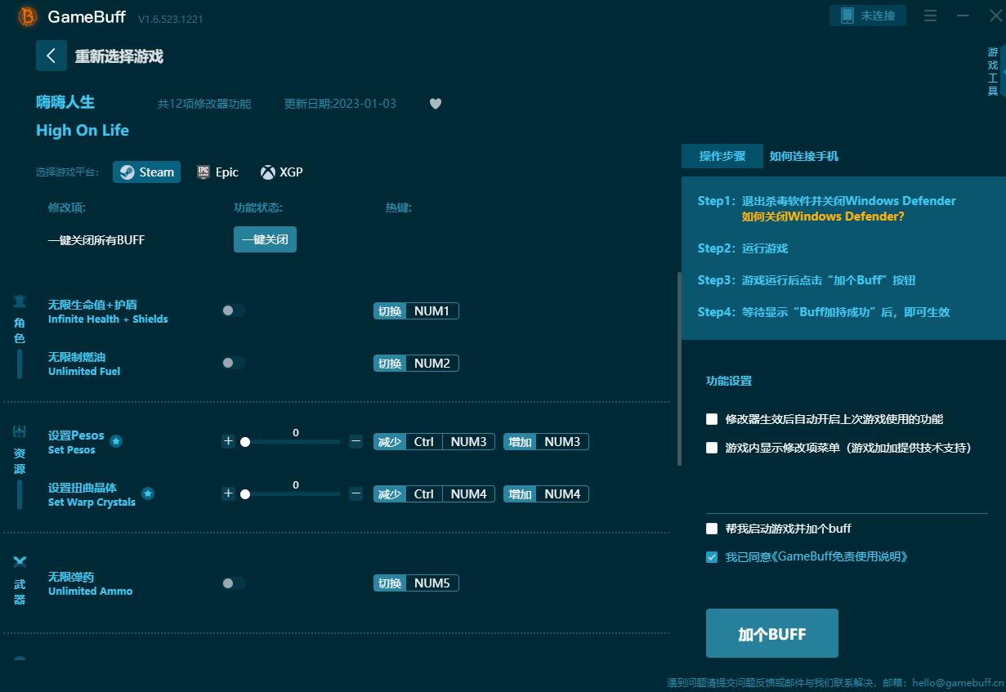Uncheck the GameBuff disclaimer agreement checkbox
The image size is (1006, 692).
pos(712,557)
